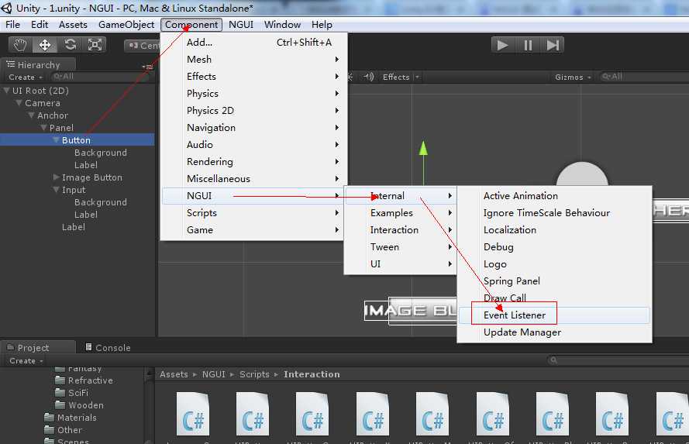689x444 pixels.
Task: Select the Move tool in toolbar
Action: (x=45, y=45)
